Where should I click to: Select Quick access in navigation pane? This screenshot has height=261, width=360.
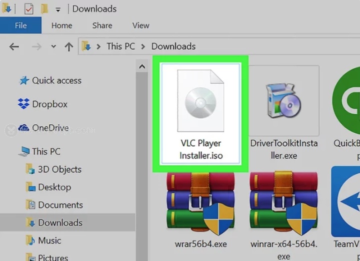point(56,80)
